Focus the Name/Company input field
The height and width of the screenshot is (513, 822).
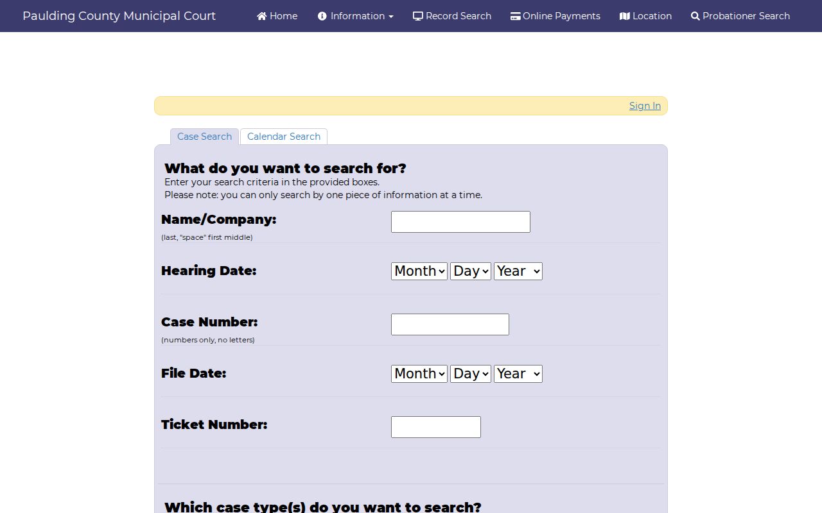(x=460, y=222)
